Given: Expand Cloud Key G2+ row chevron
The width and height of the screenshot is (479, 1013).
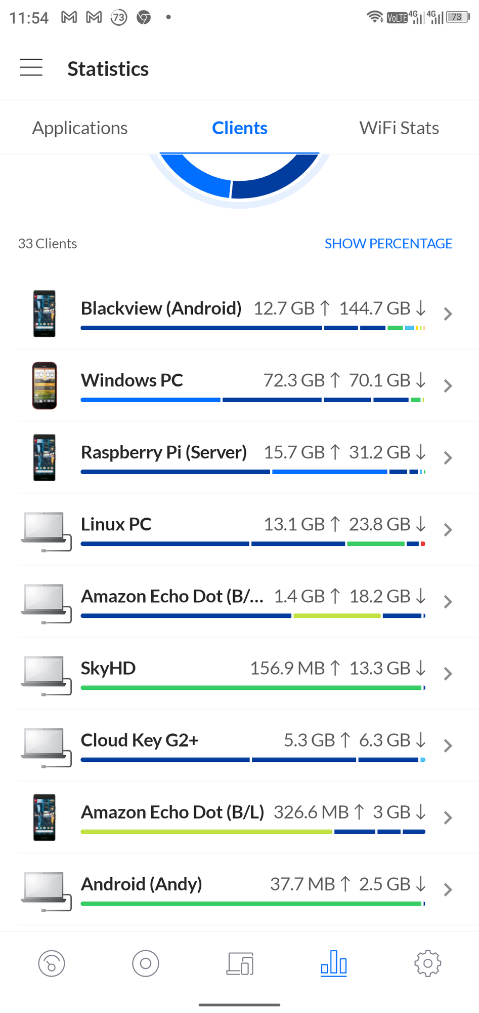Looking at the screenshot, I should tap(448, 746).
